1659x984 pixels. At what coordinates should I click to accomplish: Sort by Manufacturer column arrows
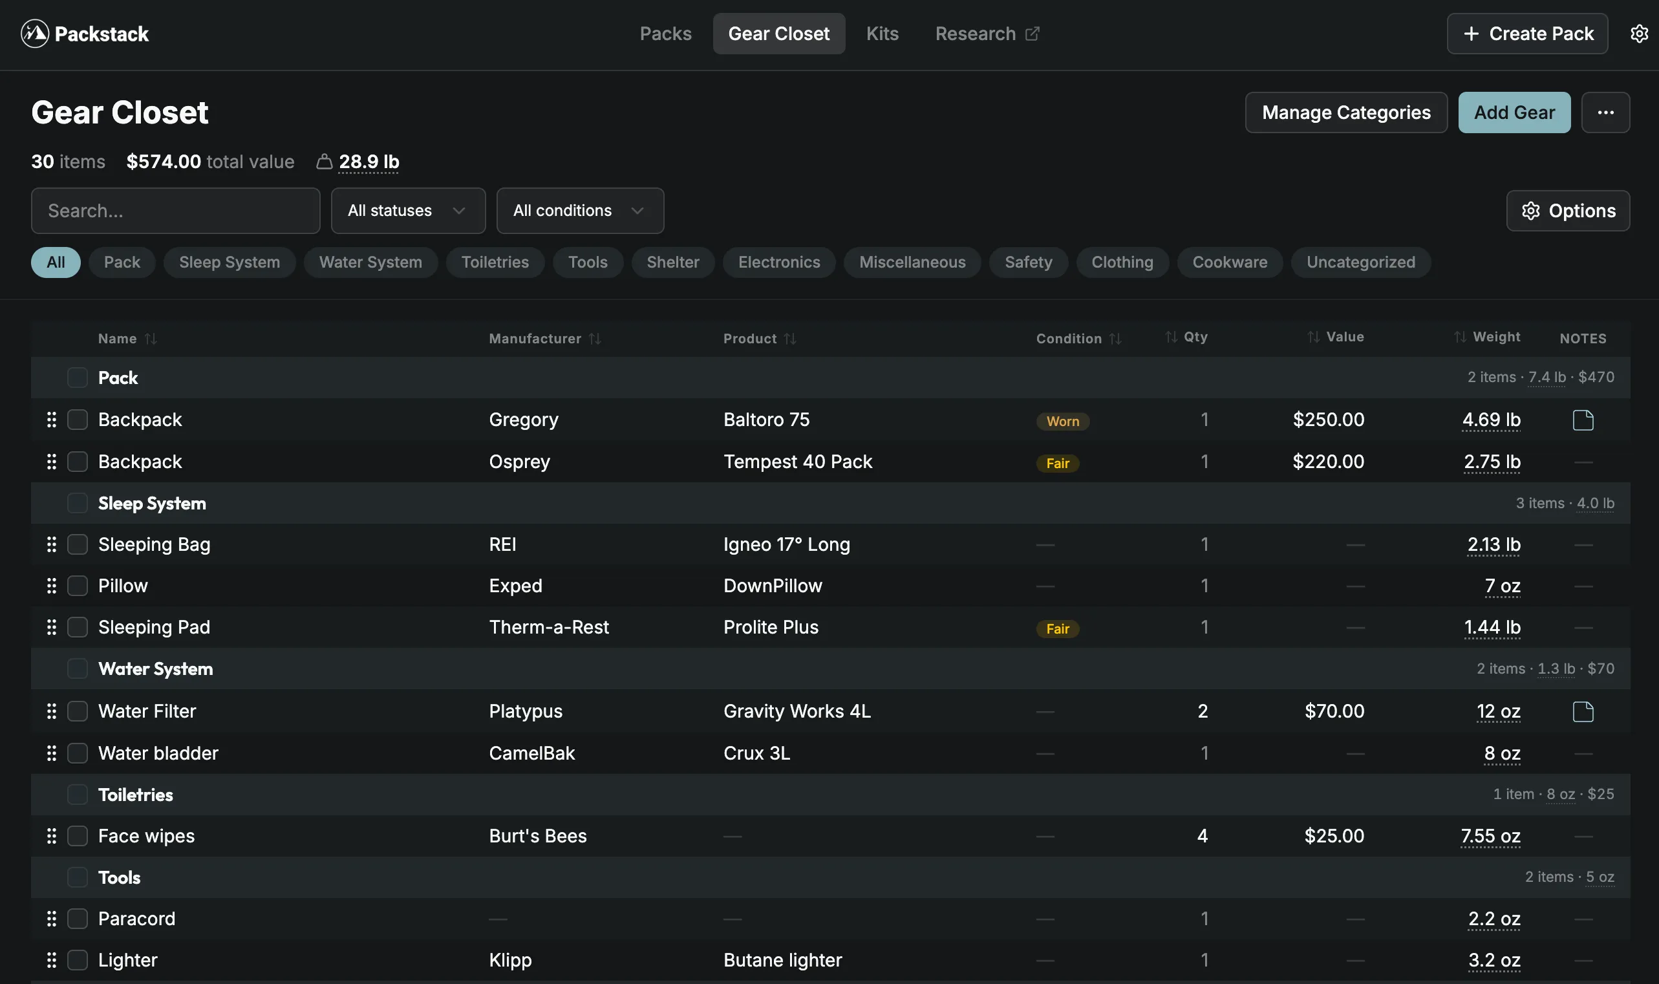point(595,338)
